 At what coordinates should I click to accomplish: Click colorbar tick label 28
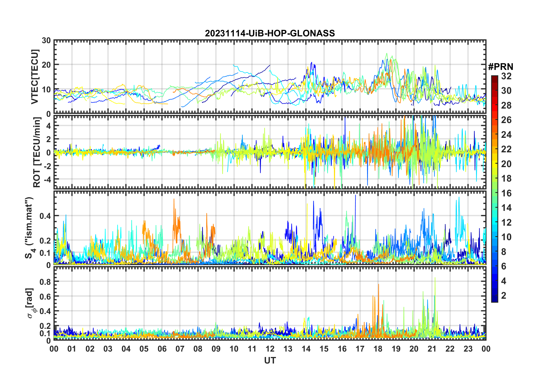tap(506, 105)
